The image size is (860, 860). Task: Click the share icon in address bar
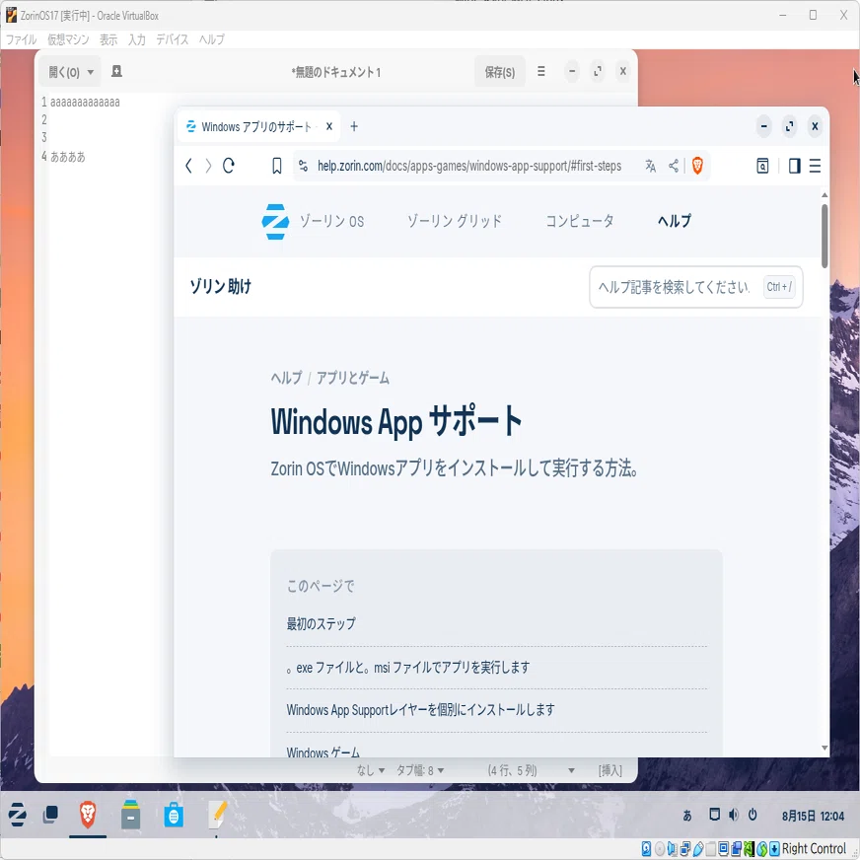pyautogui.click(x=674, y=166)
